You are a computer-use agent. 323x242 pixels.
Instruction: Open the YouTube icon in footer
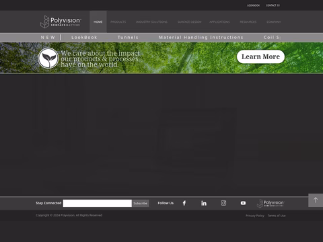243,203
